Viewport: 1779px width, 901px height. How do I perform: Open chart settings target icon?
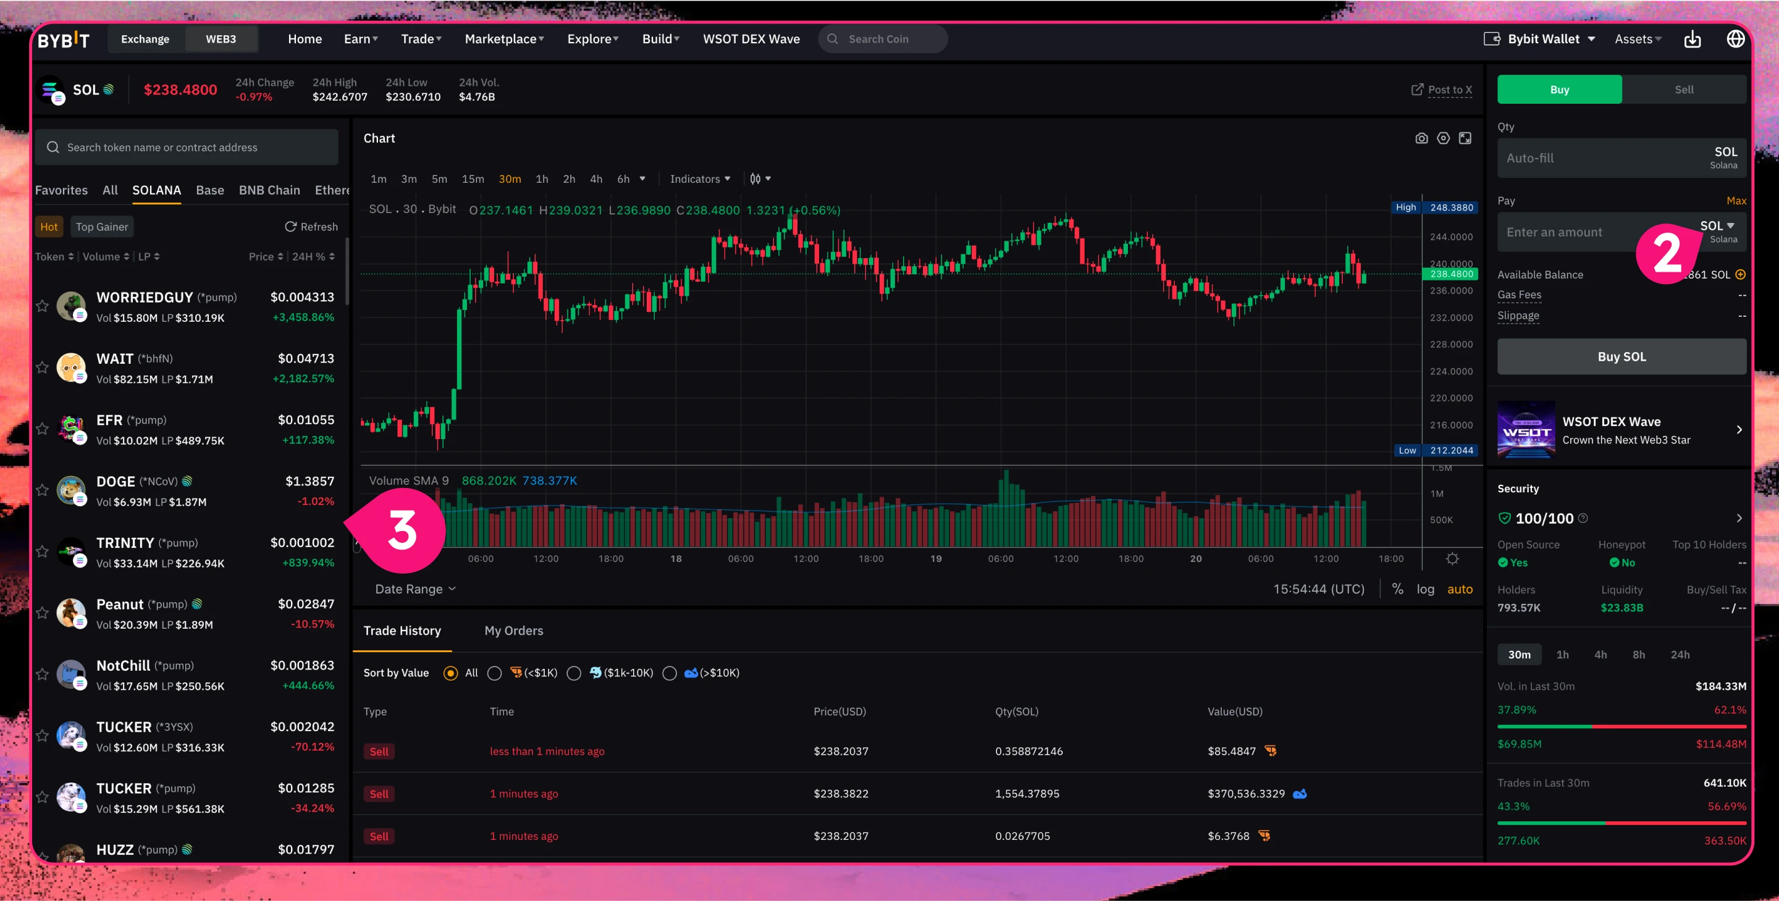click(1444, 138)
